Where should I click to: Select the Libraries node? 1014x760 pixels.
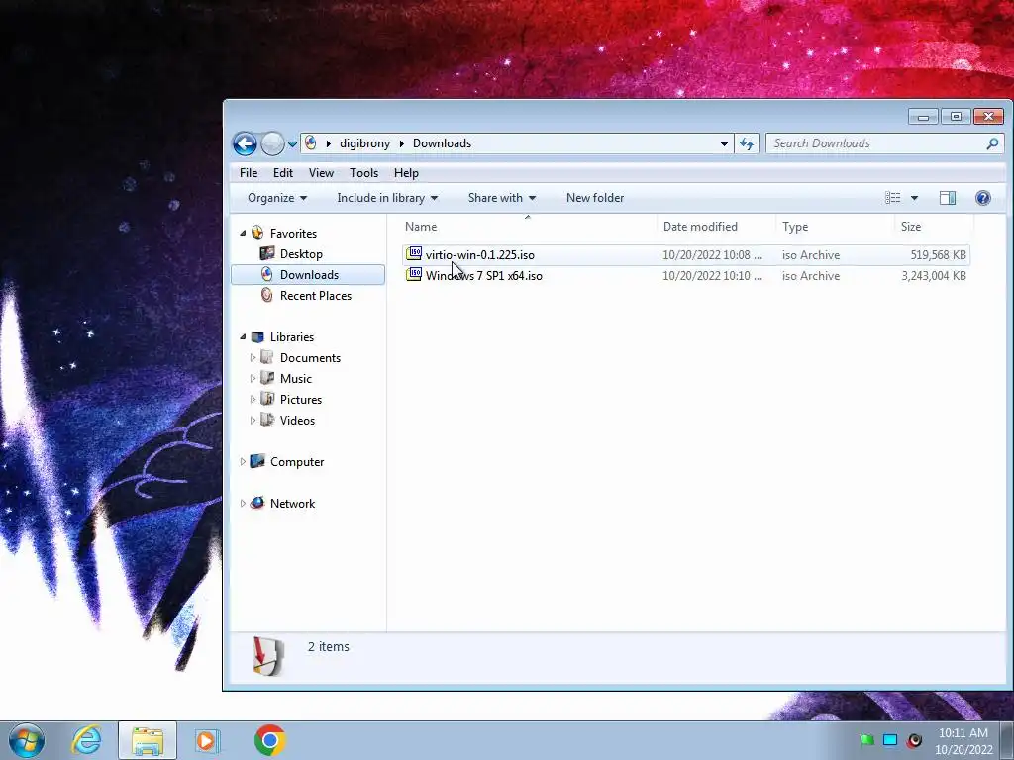pos(292,336)
